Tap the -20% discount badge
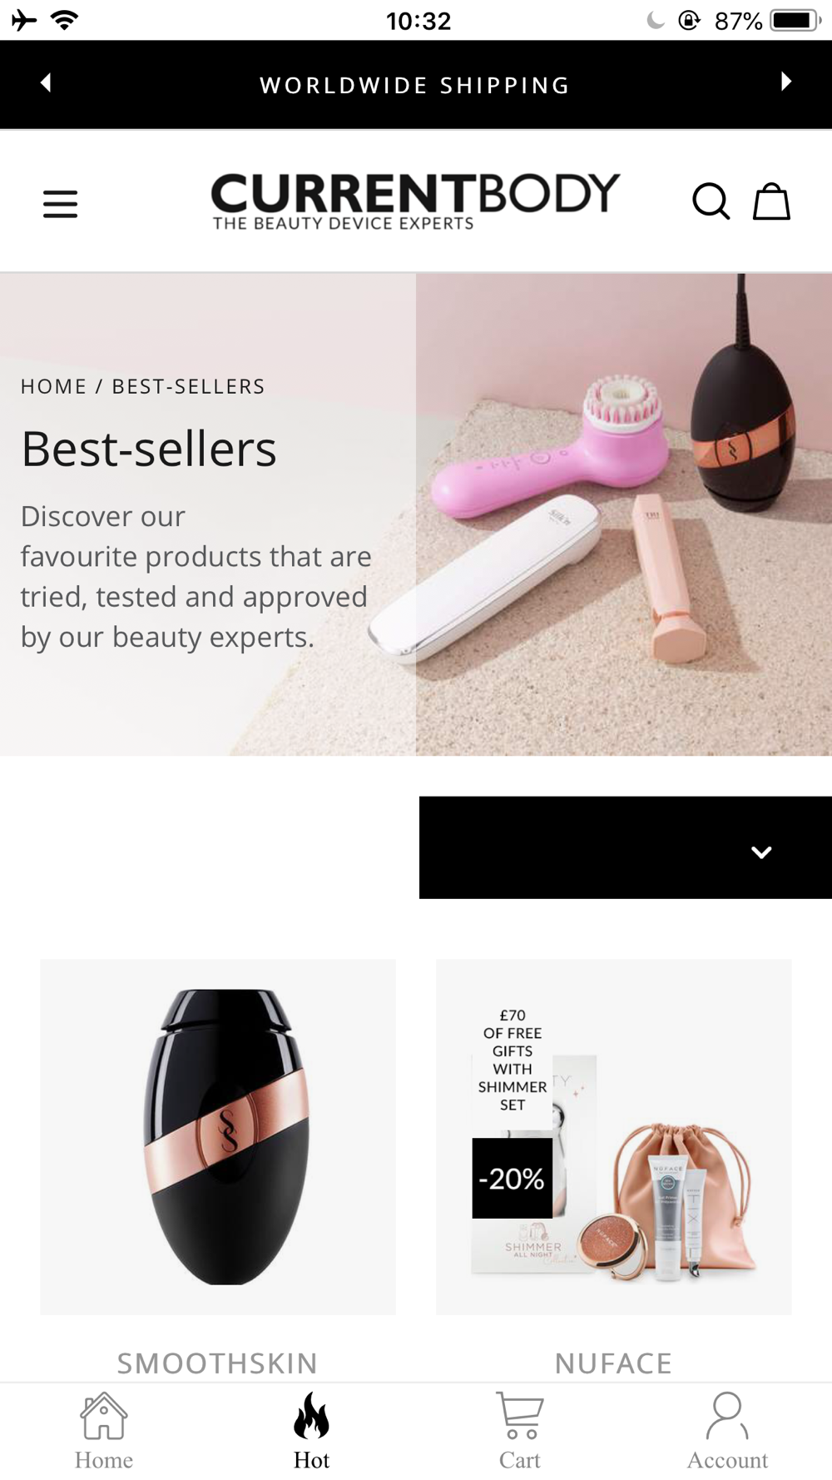Image resolution: width=832 pixels, height=1480 pixels. (513, 1178)
